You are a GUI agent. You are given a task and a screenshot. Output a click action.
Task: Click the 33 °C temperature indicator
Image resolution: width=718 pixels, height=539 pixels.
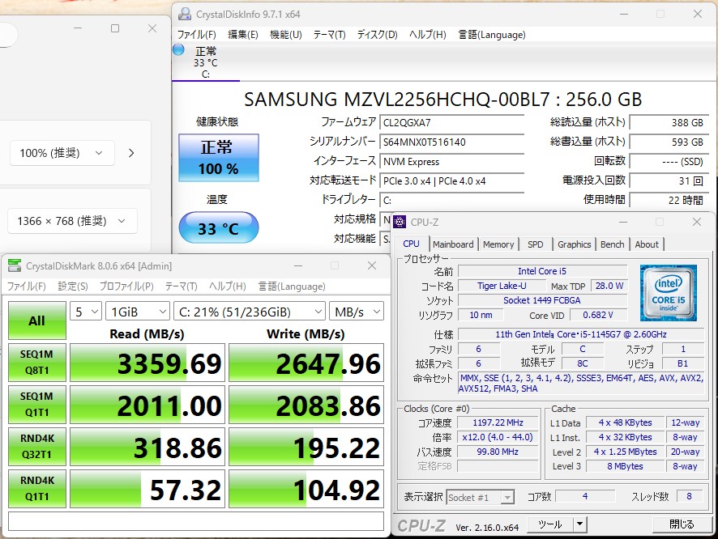(219, 229)
